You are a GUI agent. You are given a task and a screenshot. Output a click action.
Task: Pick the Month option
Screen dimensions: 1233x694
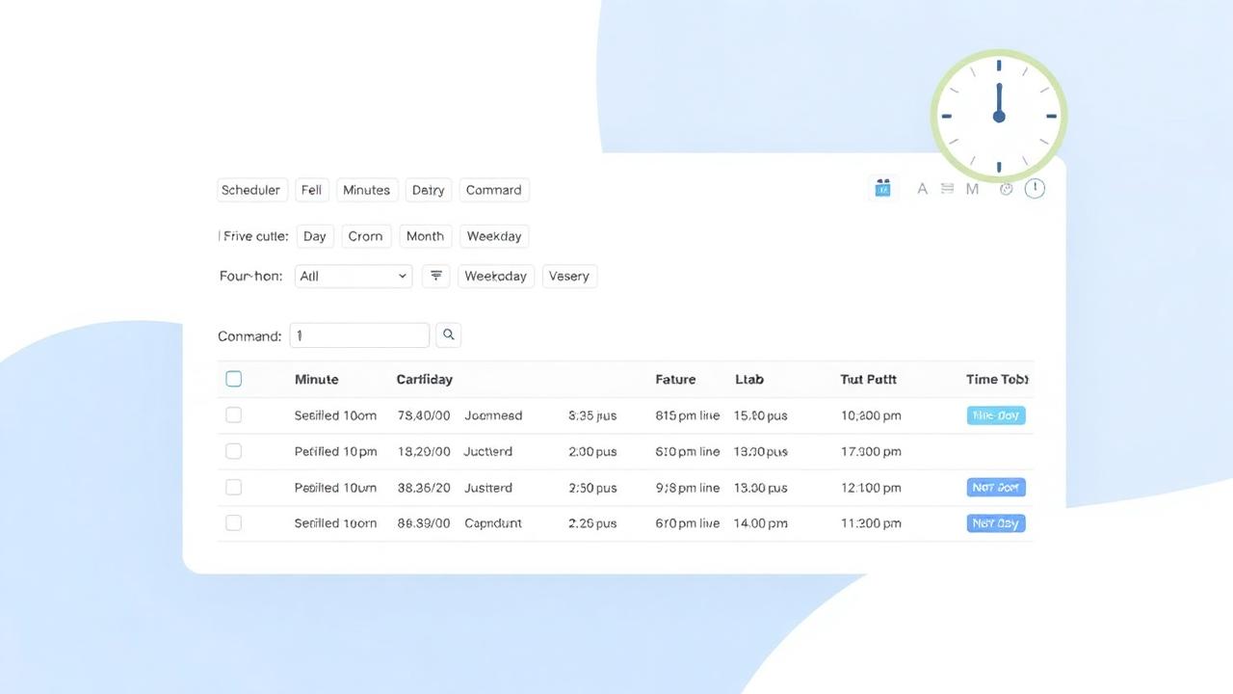click(425, 236)
